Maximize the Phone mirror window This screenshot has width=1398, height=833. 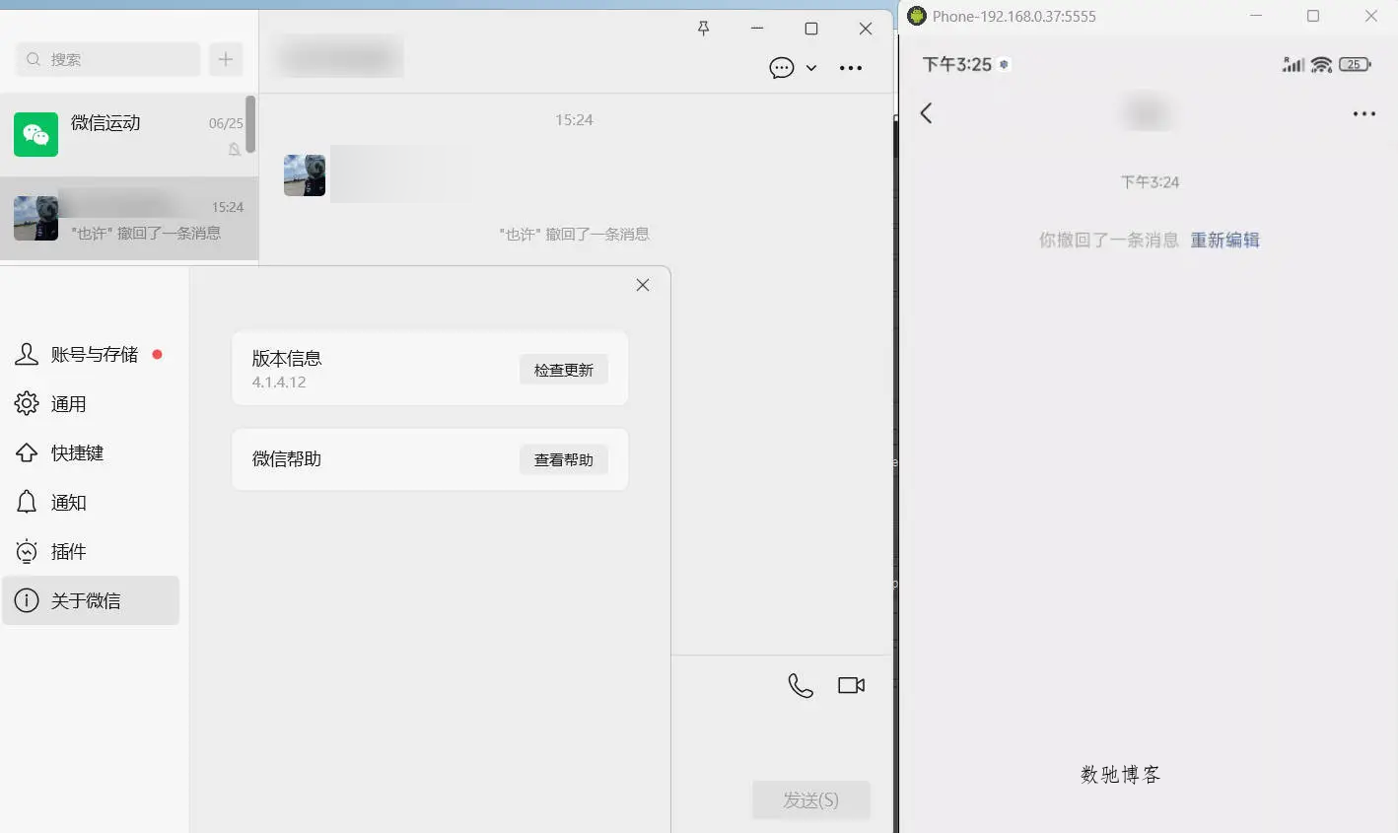1313,16
